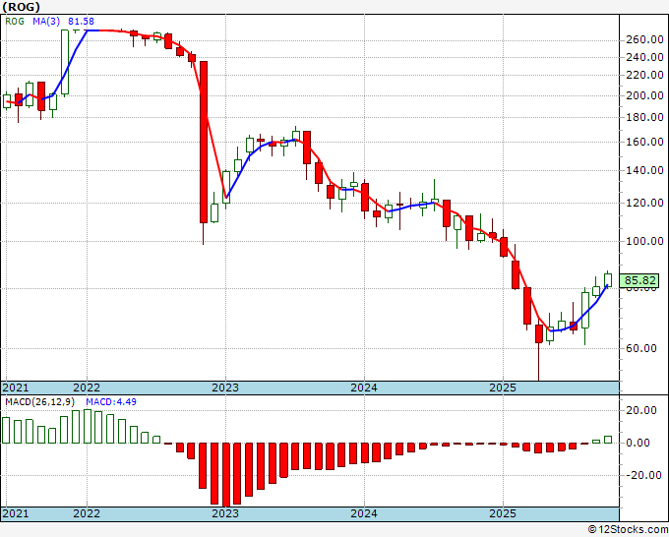The height and width of the screenshot is (537, 669).
Task: Click 2023 on the MACD timeline
Action: point(225,513)
